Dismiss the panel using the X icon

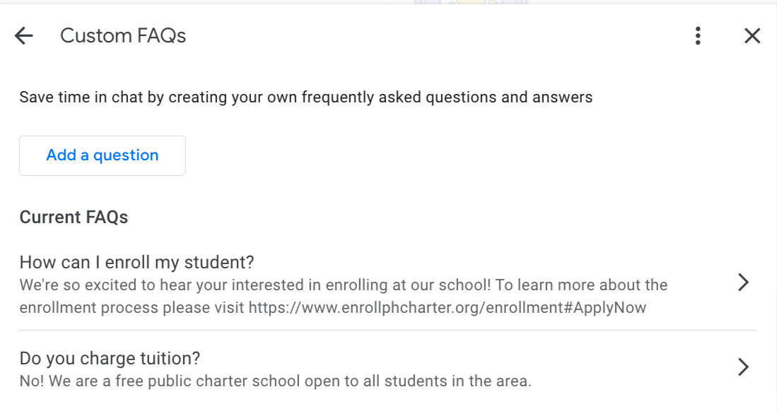tap(752, 35)
